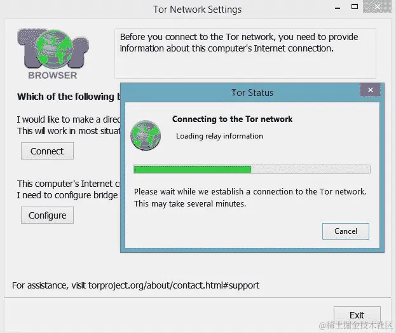Close the Tor Status dialog
The height and width of the screenshot is (333, 396).
tap(370, 90)
